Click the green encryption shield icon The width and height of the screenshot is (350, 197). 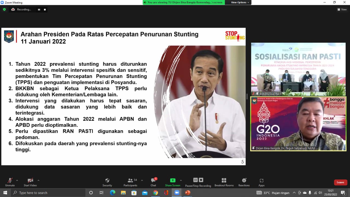click(x=4, y=9)
